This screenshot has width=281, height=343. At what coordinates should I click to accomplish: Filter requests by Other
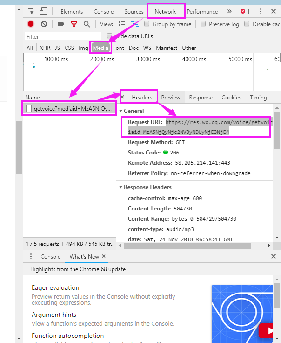pyautogui.click(x=189, y=48)
